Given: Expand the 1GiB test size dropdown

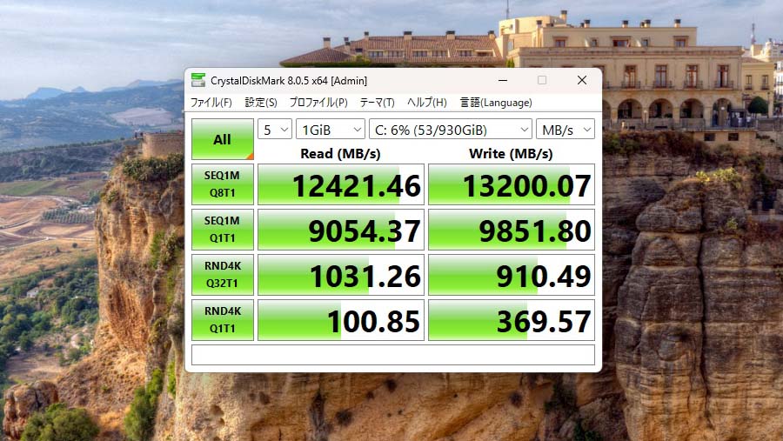Looking at the screenshot, I should [x=330, y=130].
